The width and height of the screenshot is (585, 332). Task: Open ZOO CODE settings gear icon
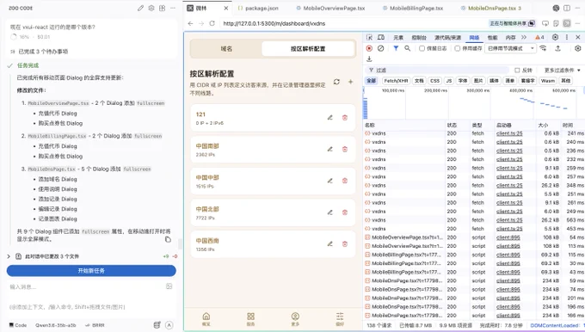[151, 8]
